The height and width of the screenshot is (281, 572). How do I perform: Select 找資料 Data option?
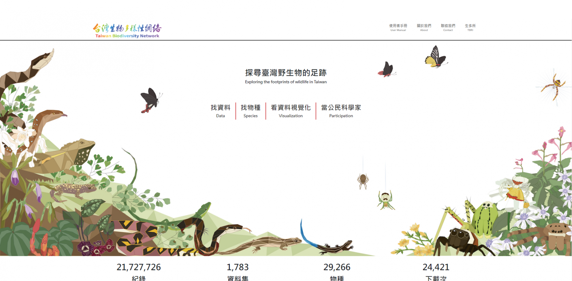(x=221, y=111)
